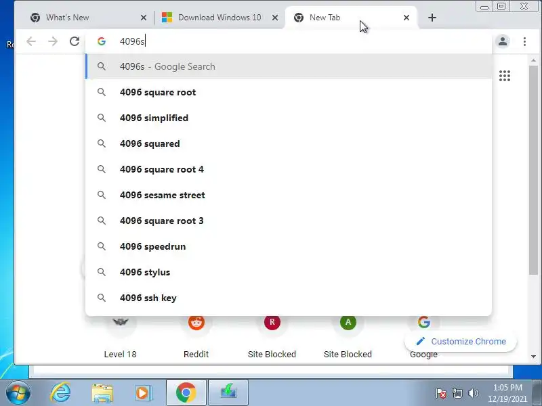Open the Google shortcut tile
Screen dimensions: 542x406
pyautogui.click(x=424, y=323)
